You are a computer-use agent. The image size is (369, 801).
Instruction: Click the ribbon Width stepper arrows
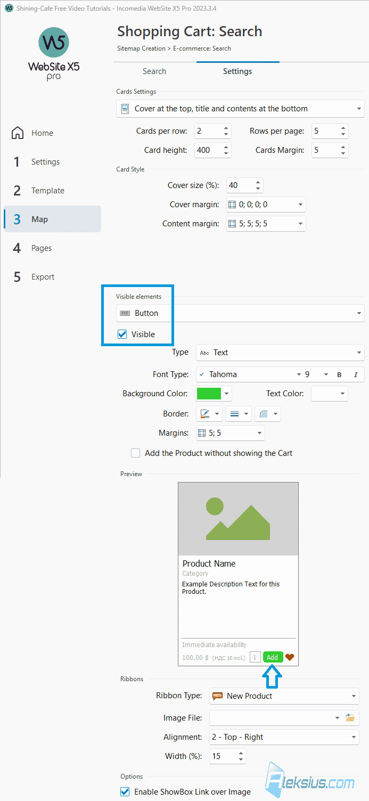click(241, 756)
